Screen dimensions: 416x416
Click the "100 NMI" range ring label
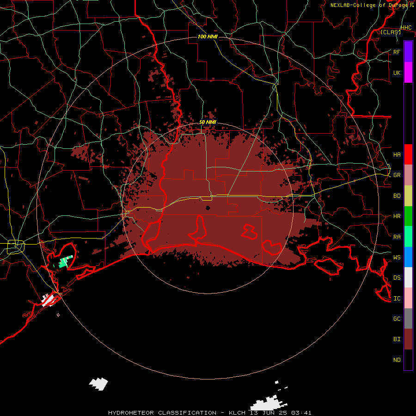208,37
